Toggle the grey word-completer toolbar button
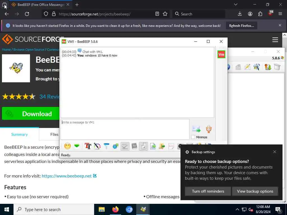Image resolution: width=287 pixels, height=215 pixels. click(134, 146)
